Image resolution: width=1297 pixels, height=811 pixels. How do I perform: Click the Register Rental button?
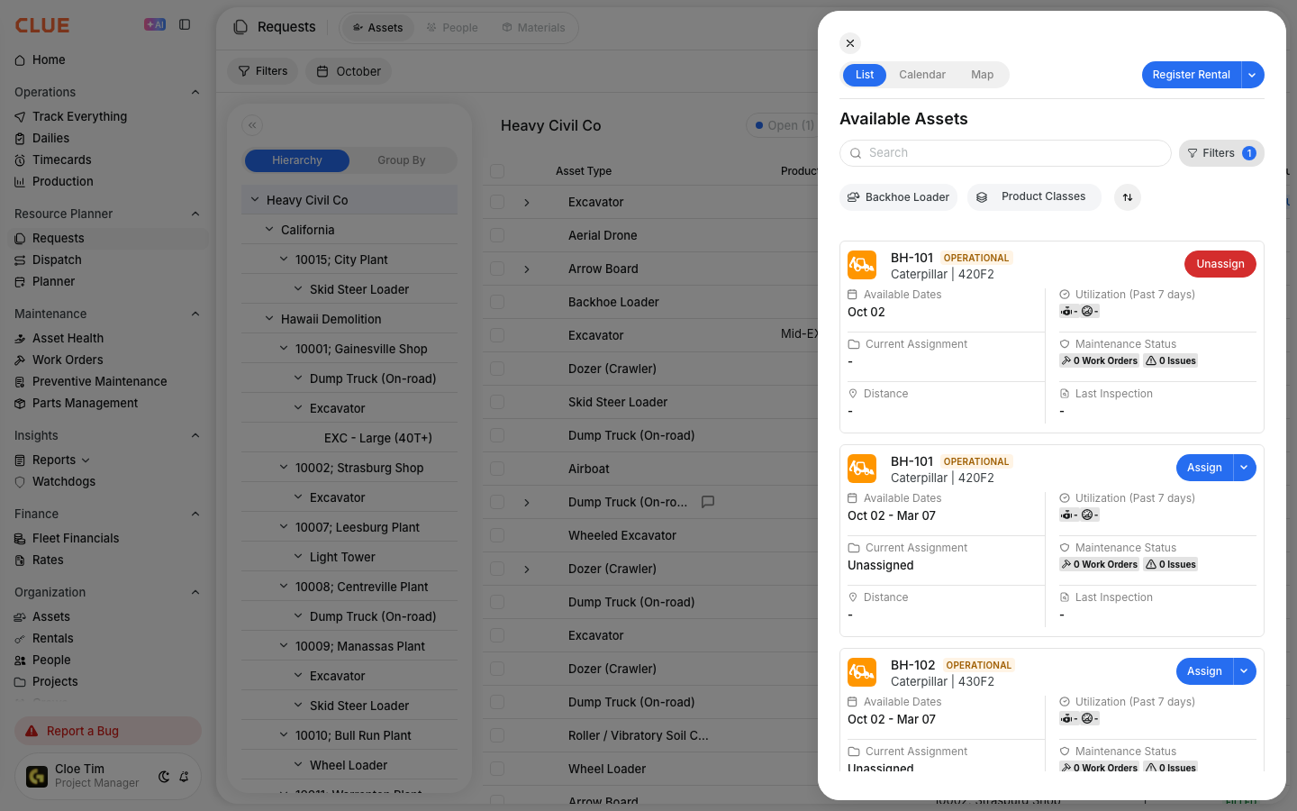pos(1192,75)
